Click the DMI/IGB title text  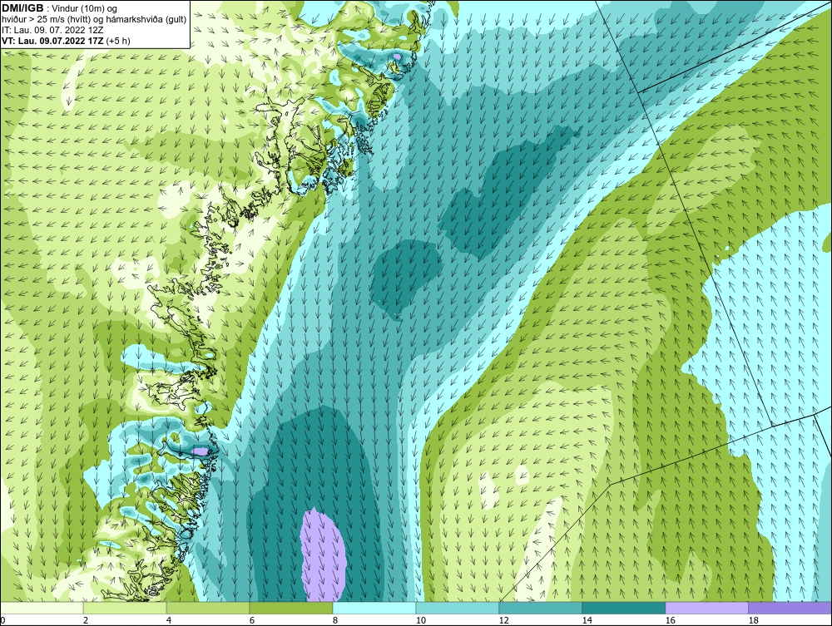coord(22,8)
